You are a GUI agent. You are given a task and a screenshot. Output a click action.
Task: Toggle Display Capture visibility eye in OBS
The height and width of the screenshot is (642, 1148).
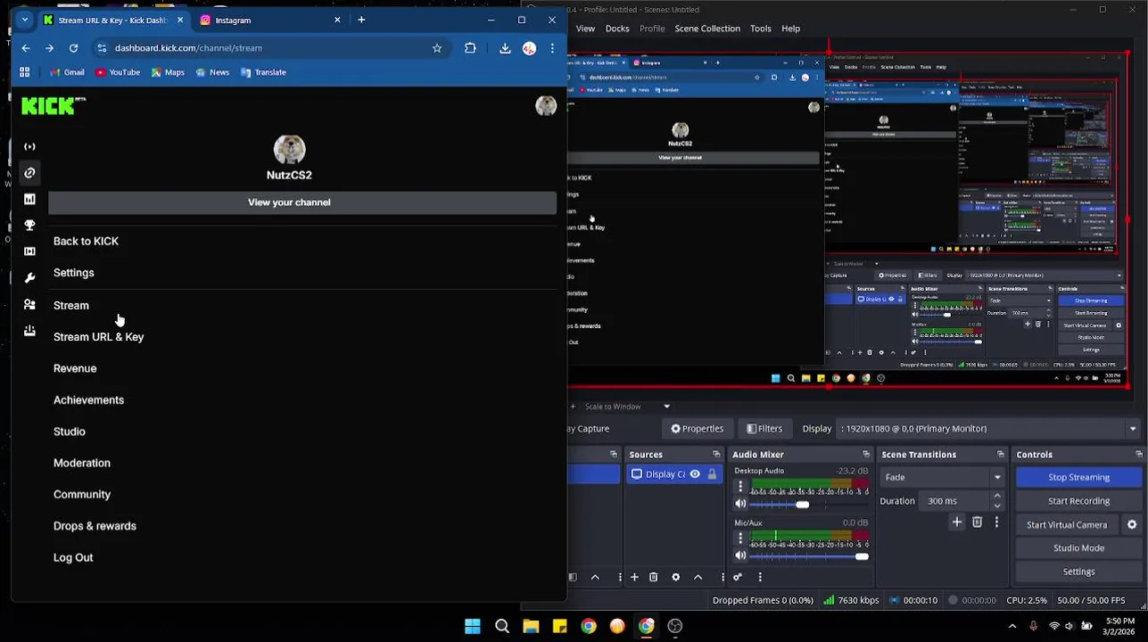pos(695,474)
